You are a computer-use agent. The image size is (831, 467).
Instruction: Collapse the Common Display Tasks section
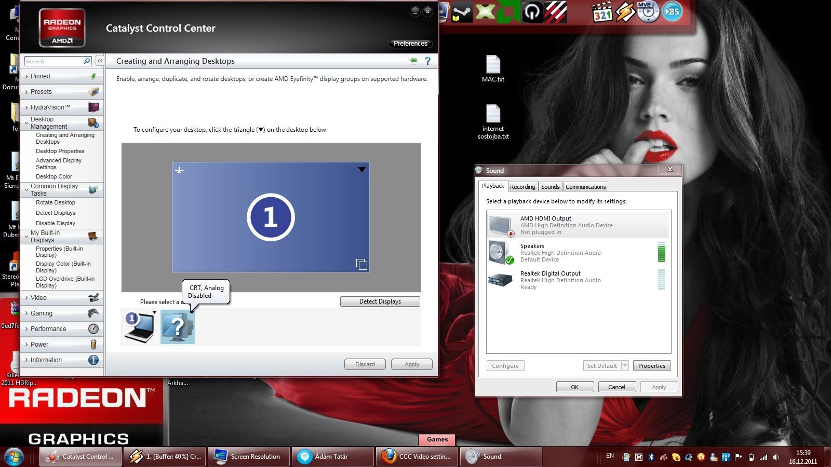click(x=26, y=190)
